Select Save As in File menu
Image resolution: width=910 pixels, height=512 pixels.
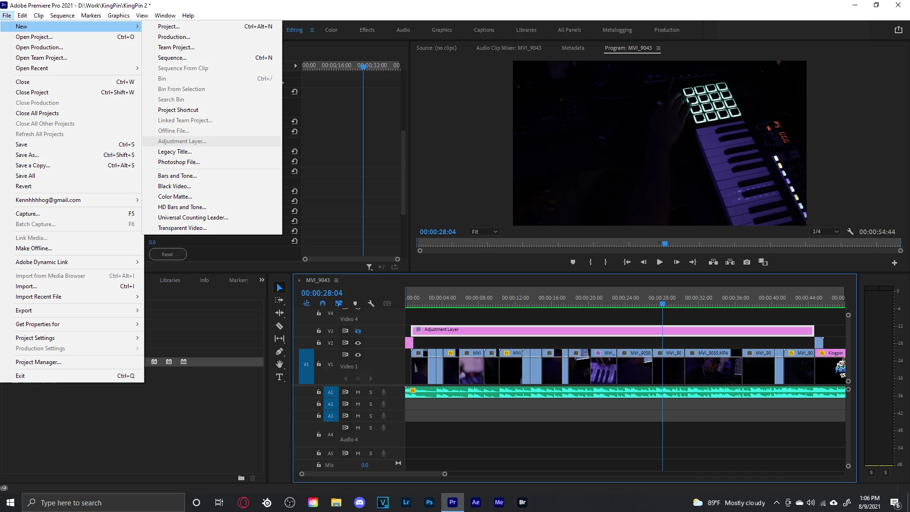pyautogui.click(x=71, y=155)
